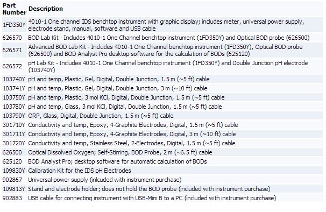
Task: Click the Calibration Kit for IDS description
Action: 80,171
